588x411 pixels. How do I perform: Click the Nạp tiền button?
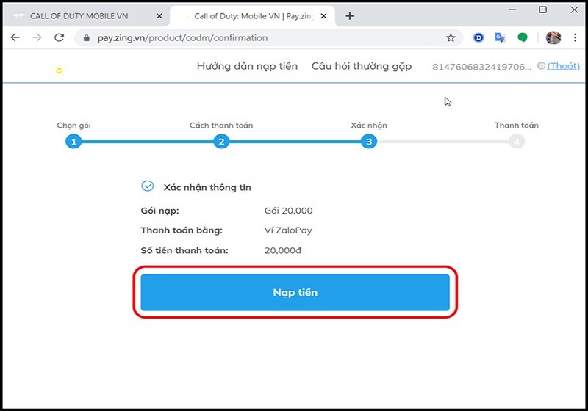coord(295,292)
